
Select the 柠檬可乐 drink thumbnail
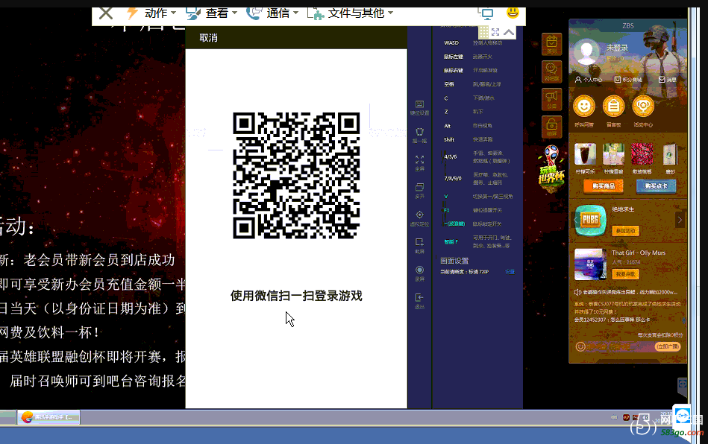coord(585,155)
